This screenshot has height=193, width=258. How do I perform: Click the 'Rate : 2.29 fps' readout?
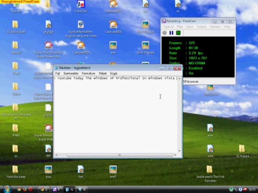pos(186,53)
